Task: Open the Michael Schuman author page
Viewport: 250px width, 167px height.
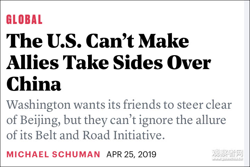Action: pyautogui.click(x=53, y=155)
